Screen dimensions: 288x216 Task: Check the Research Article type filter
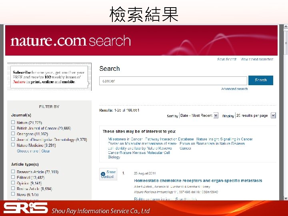point(13,172)
